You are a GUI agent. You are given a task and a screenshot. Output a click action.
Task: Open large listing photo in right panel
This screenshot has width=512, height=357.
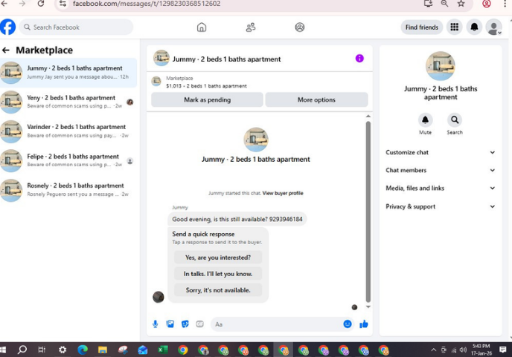440,66
